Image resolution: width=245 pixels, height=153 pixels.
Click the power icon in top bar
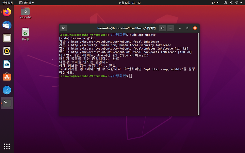tap(237, 3)
